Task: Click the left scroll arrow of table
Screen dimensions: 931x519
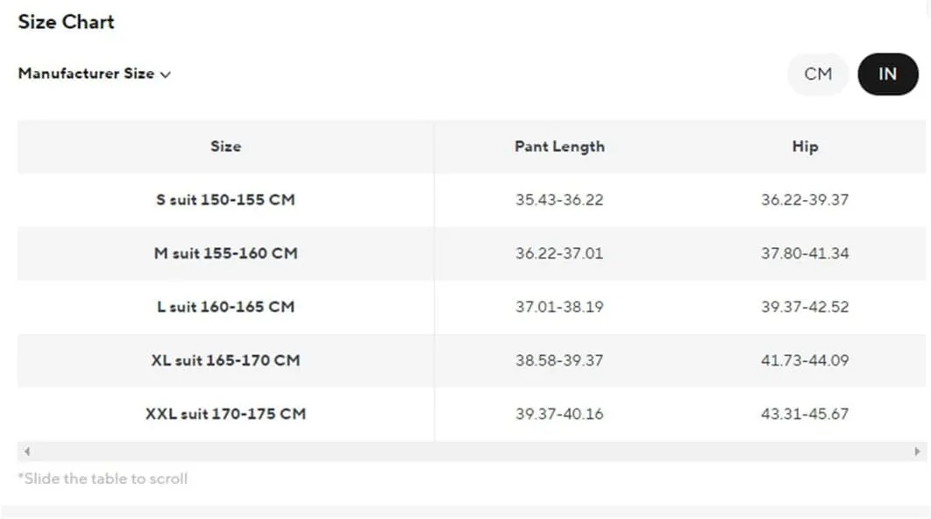Action: 26,451
